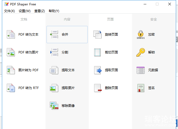Click the 解锁 golden key icon
Image resolution: width=178 pixels, height=129 pixels.
pos(141,52)
